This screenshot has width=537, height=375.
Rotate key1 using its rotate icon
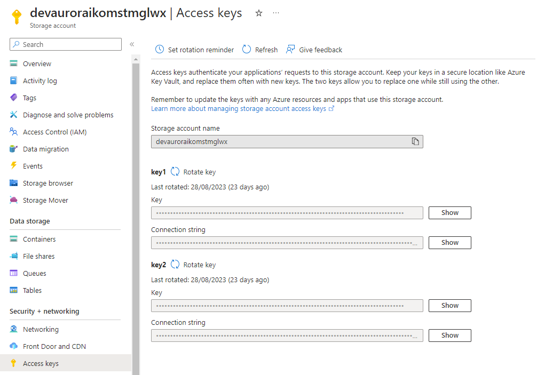[x=175, y=172]
